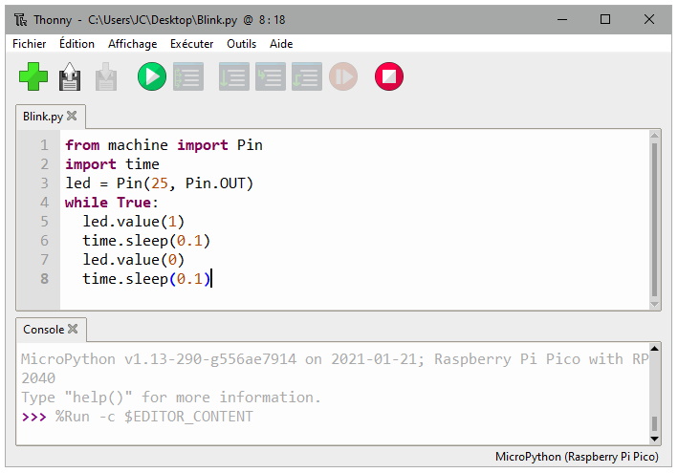
Task: Open a file with the Load icon
Action: pos(70,76)
